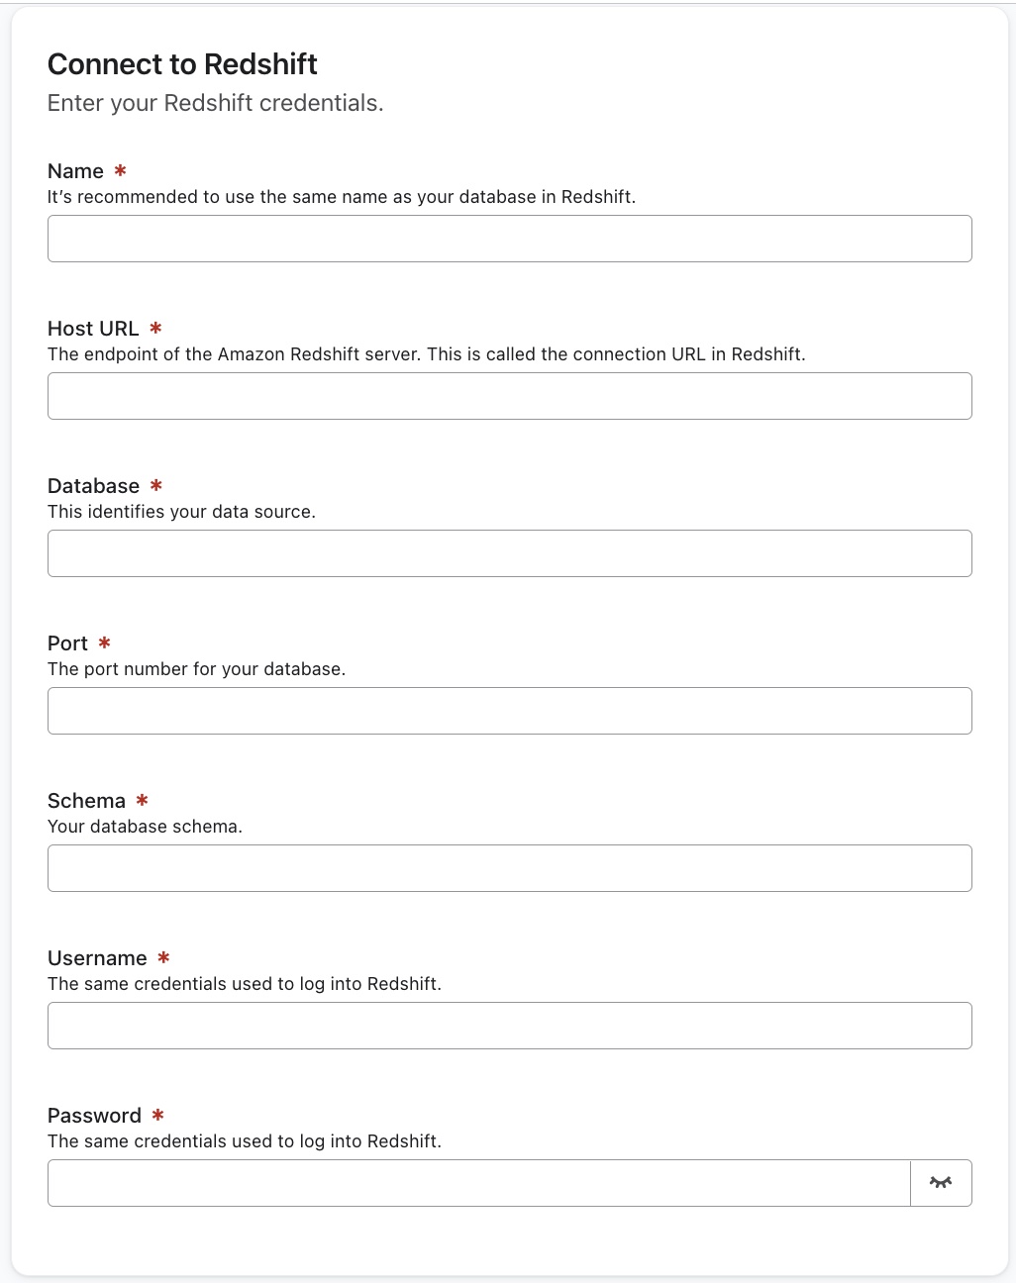Screen dimensions: 1016x1283
Task: Click the closed-eye icon beside Password
Action: pos(940,1182)
